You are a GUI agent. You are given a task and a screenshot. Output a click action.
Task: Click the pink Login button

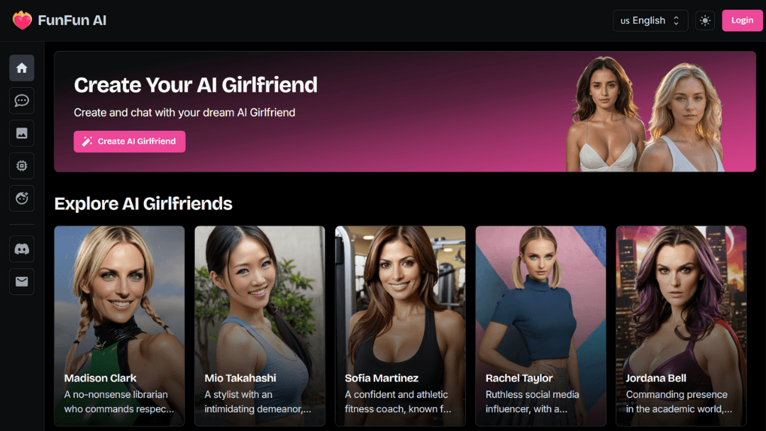click(x=742, y=21)
